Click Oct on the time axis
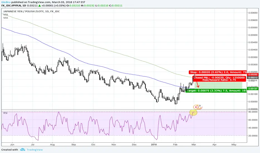The height and width of the screenshot is (153, 260). click(93, 144)
